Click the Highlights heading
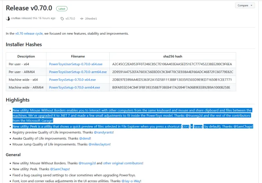 [18, 100]
